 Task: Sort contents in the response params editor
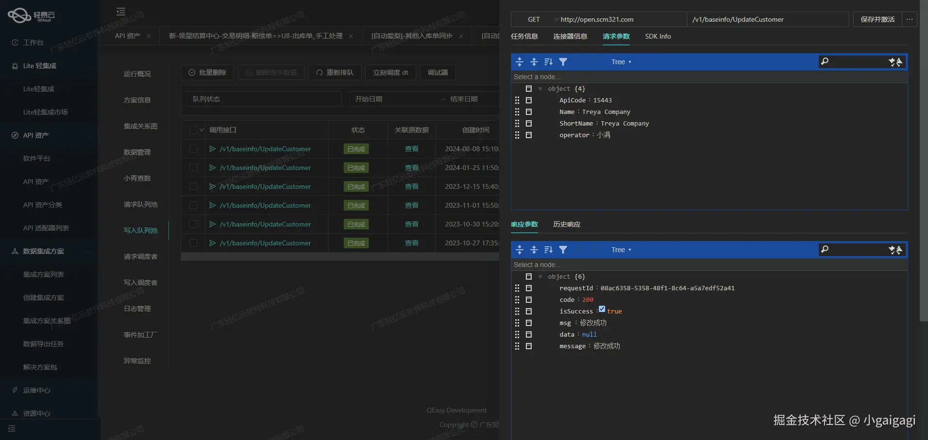(x=549, y=250)
